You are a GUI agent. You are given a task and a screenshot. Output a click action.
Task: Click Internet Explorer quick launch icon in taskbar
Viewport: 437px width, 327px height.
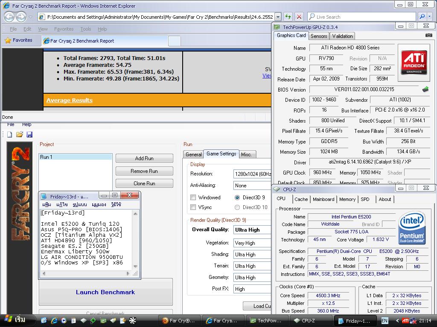(54, 321)
